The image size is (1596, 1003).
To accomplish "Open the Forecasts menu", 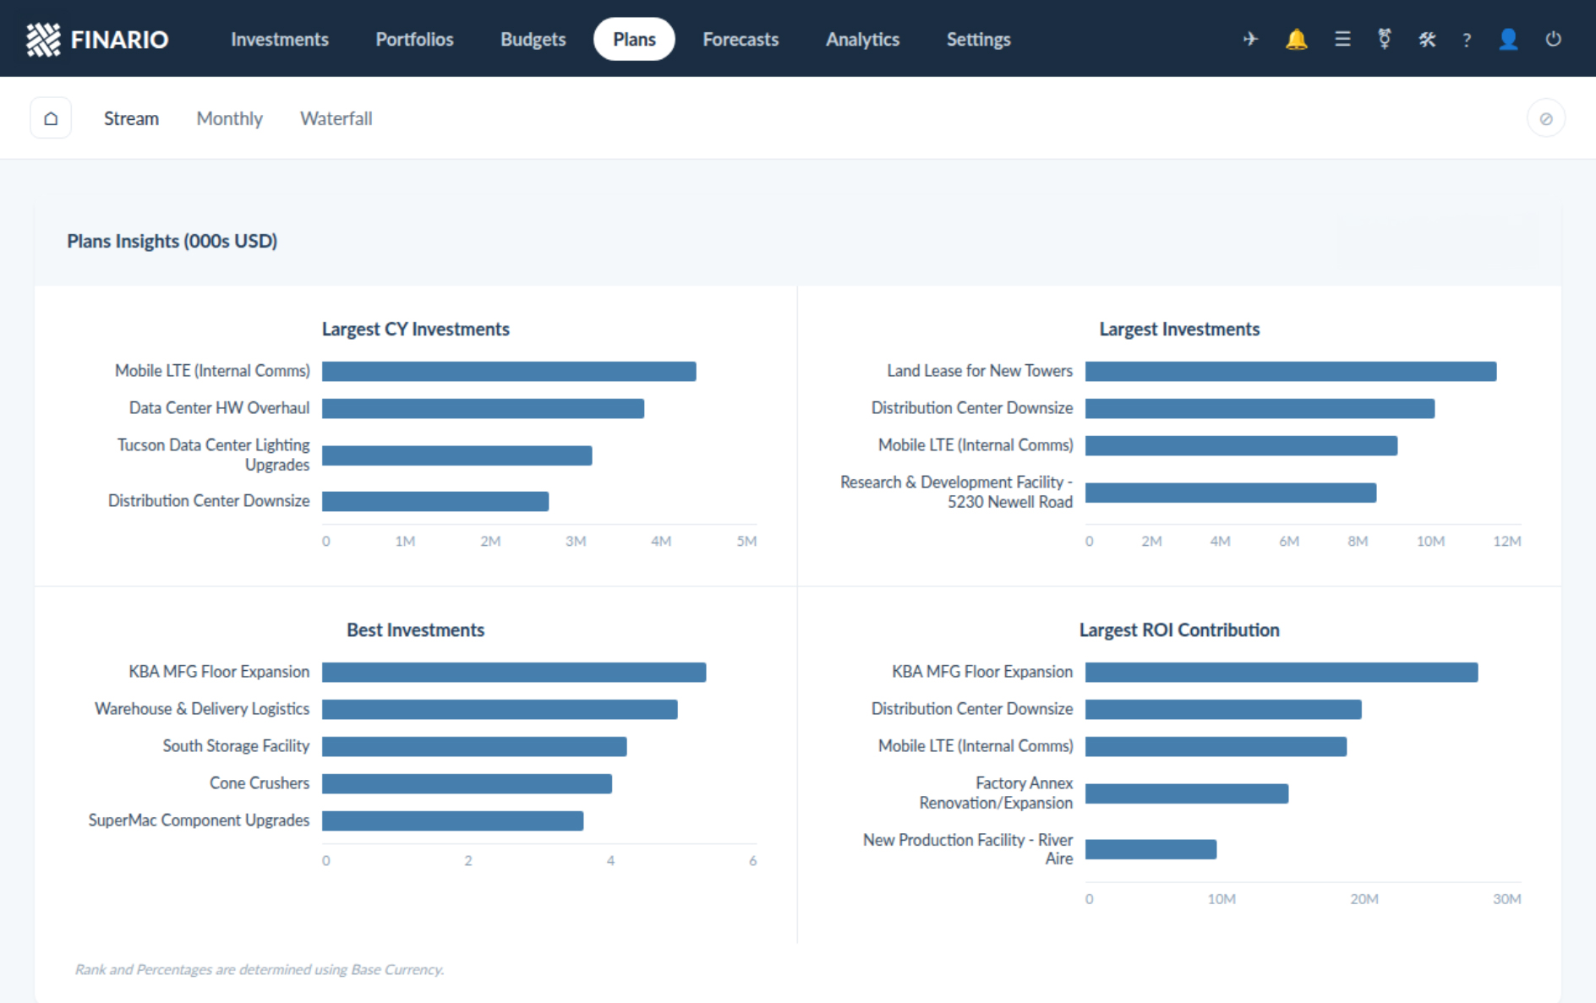I will click(x=741, y=39).
